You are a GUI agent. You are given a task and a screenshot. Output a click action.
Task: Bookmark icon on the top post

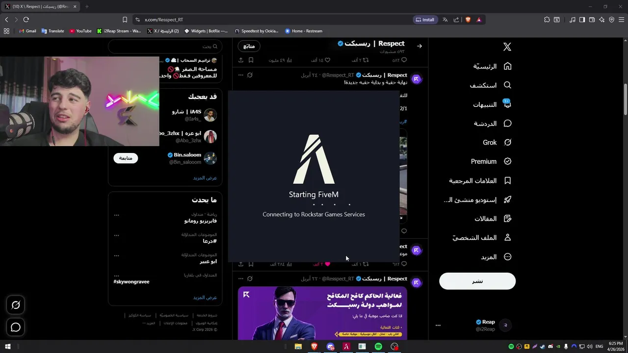pos(251,60)
